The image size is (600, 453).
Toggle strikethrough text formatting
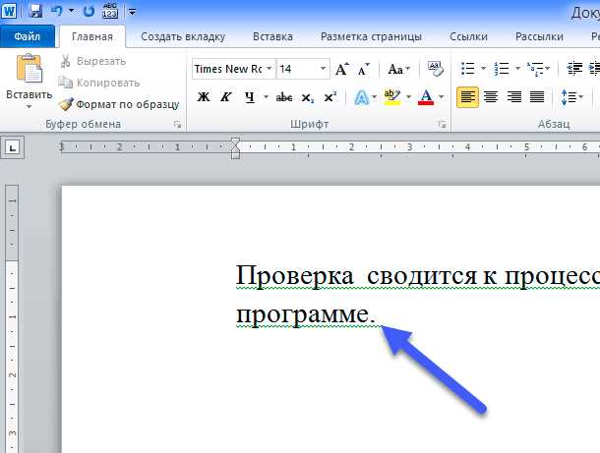tap(284, 97)
